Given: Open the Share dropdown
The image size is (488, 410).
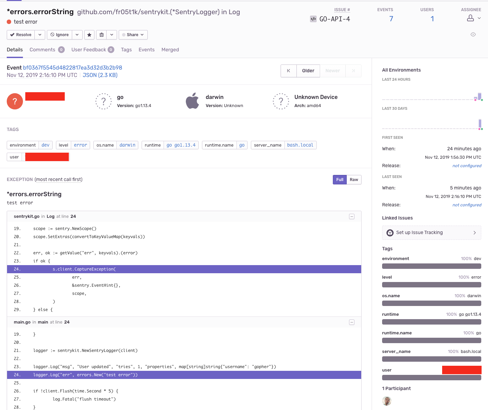Looking at the screenshot, I should pyautogui.click(x=133, y=35).
